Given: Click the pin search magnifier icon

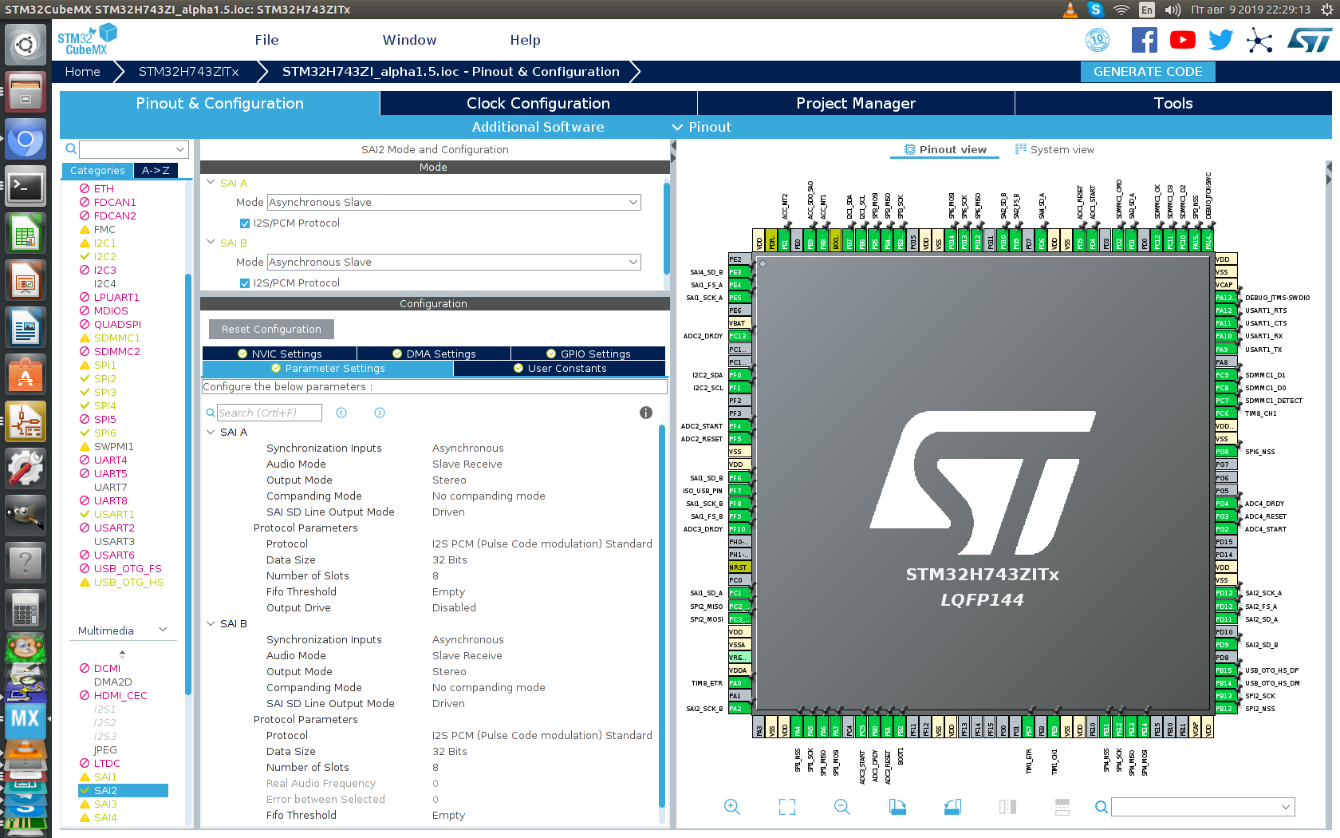Looking at the screenshot, I should pos(1101,807).
